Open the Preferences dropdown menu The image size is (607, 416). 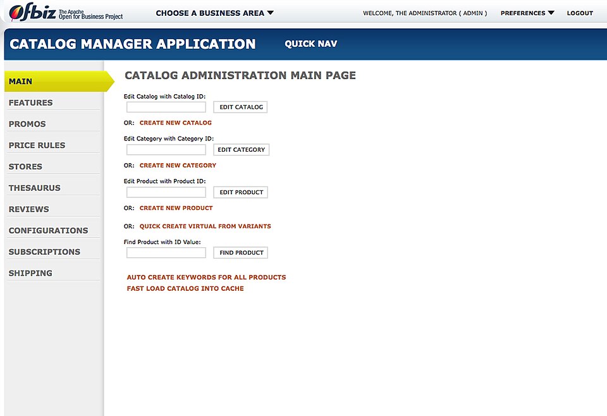click(x=527, y=13)
